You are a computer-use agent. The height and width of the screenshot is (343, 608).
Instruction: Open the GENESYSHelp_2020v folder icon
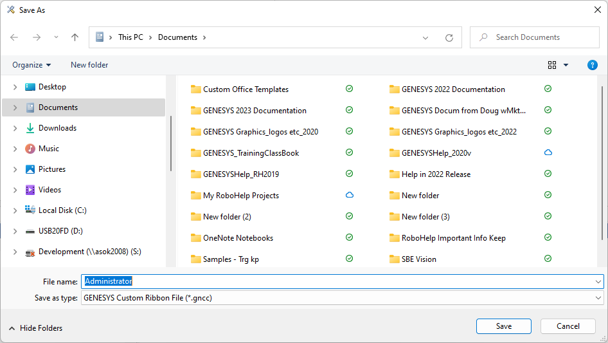(395, 153)
